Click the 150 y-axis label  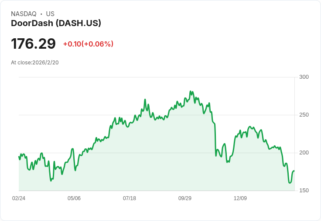coord(304,191)
